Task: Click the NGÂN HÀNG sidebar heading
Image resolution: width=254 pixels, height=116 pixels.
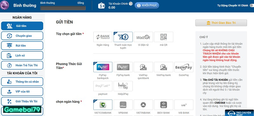Action: pyautogui.click(x=22, y=17)
